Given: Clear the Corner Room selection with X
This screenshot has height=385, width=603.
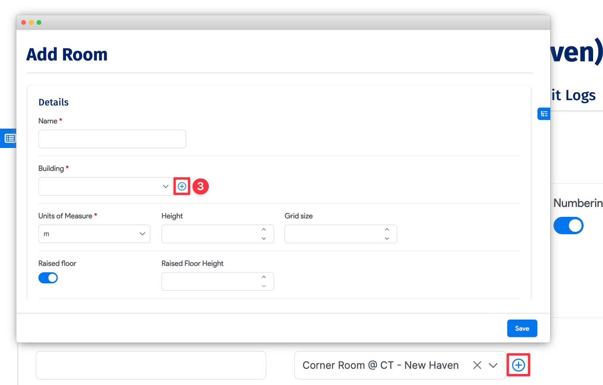Looking at the screenshot, I should click(x=477, y=365).
